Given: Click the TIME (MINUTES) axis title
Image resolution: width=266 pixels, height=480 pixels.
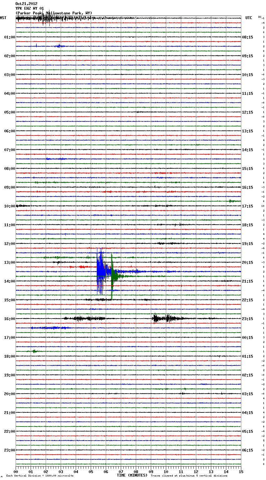Looking at the screenshot, I should (x=132, y=475).
